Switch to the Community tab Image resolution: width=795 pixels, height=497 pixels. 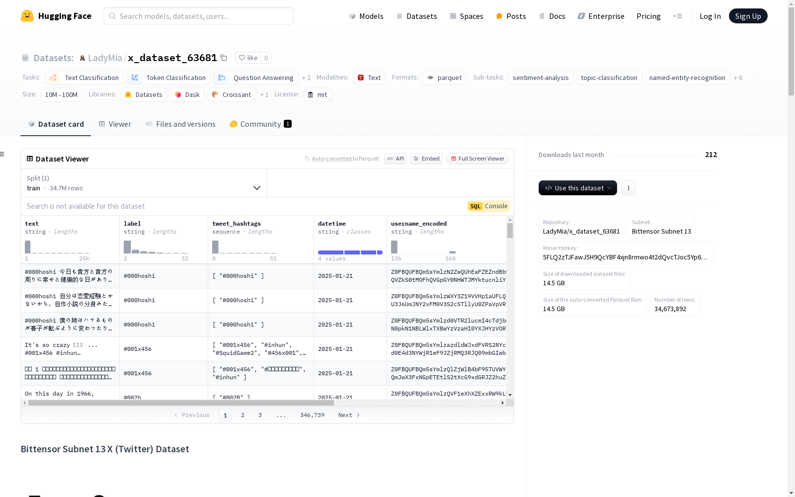coord(260,124)
